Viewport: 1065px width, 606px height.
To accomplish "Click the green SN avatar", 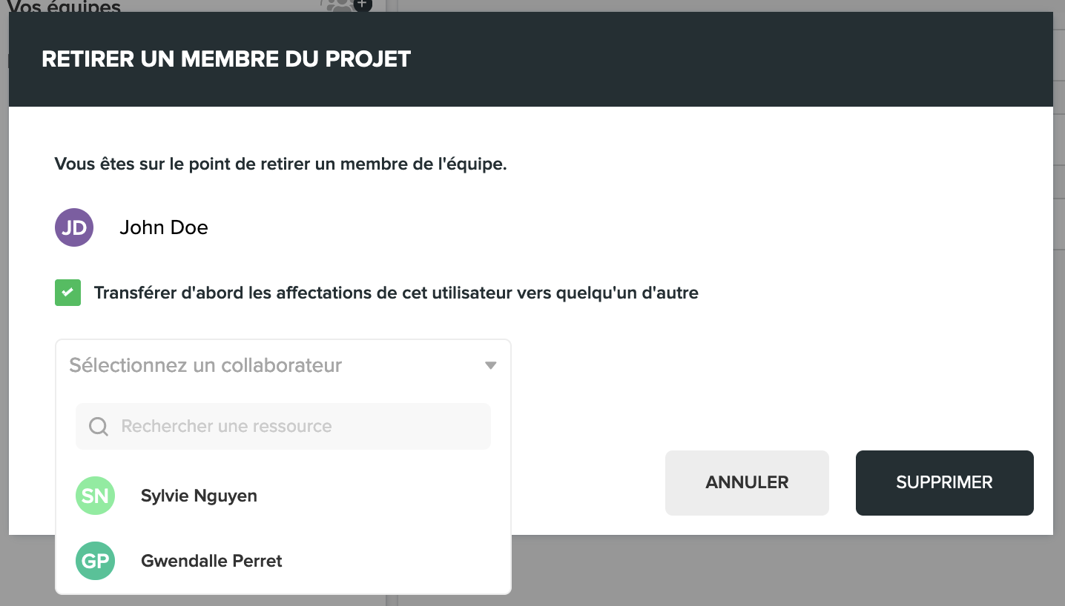I will (95, 496).
